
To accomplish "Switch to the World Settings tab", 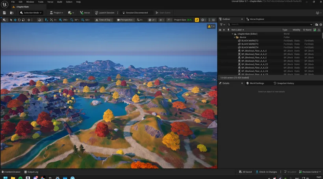I will coord(255,83).
